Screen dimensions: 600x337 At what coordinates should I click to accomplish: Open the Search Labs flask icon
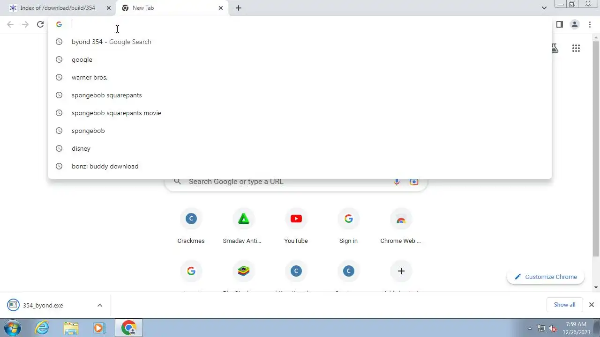[555, 48]
